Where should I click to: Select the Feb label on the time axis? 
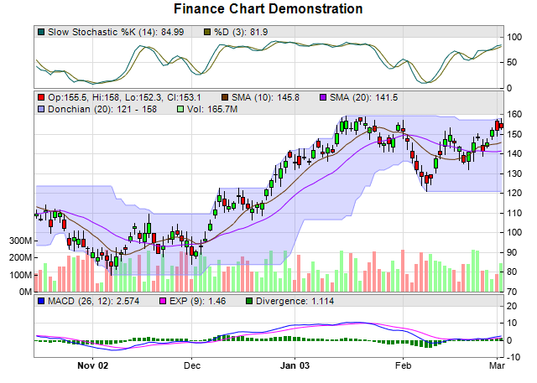coord(403,365)
